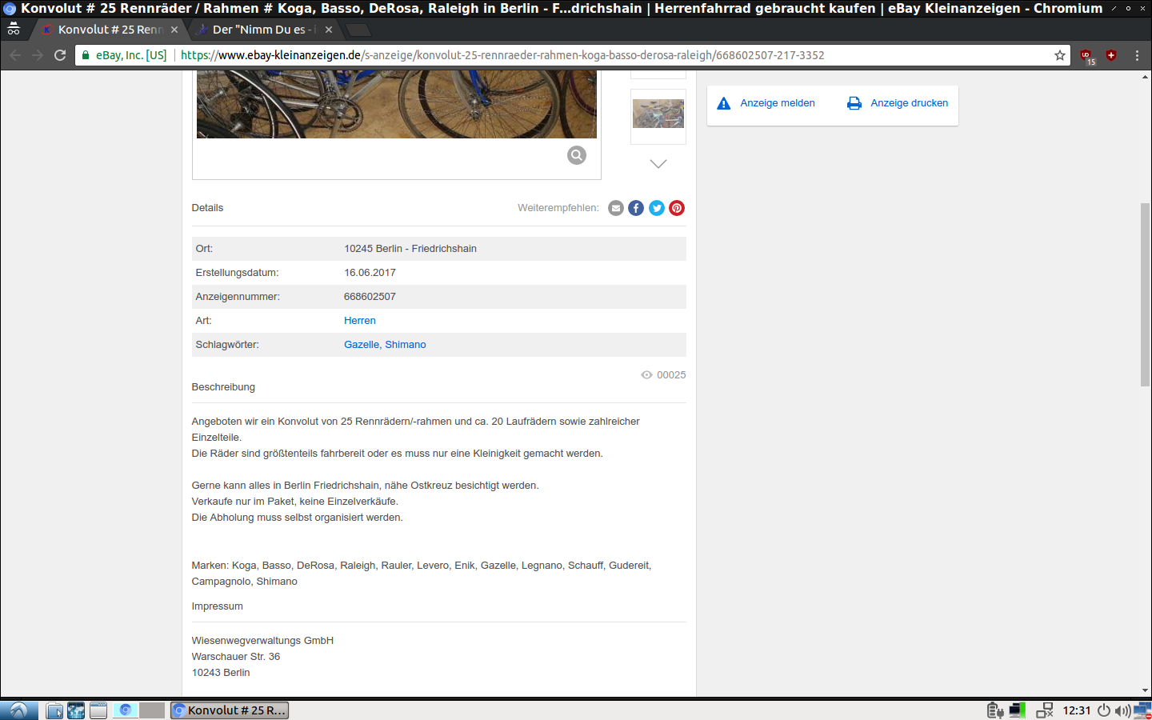Share listing via email icon
The width and height of the screenshot is (1152, 720).
[x=616, y=208]
